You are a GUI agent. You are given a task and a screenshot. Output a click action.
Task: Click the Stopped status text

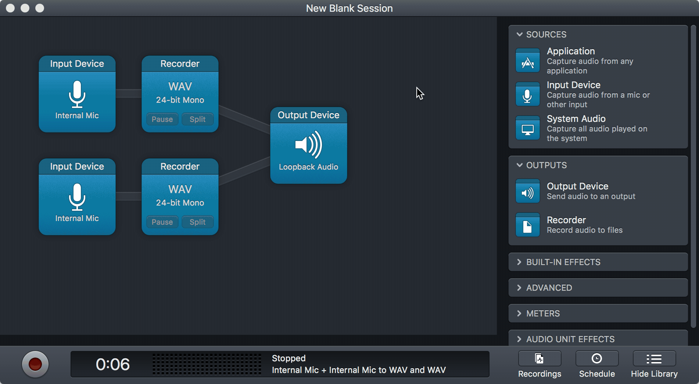[289, 358]
